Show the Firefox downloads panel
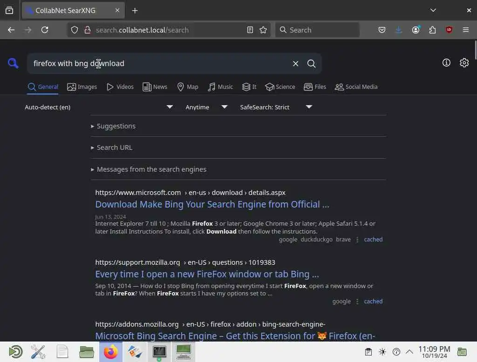The image size is (477, 362). [399, 30]
